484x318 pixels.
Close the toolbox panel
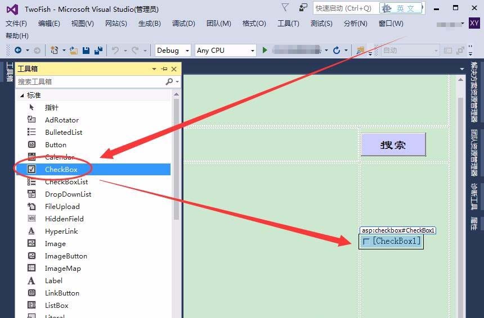pos(174,69)
